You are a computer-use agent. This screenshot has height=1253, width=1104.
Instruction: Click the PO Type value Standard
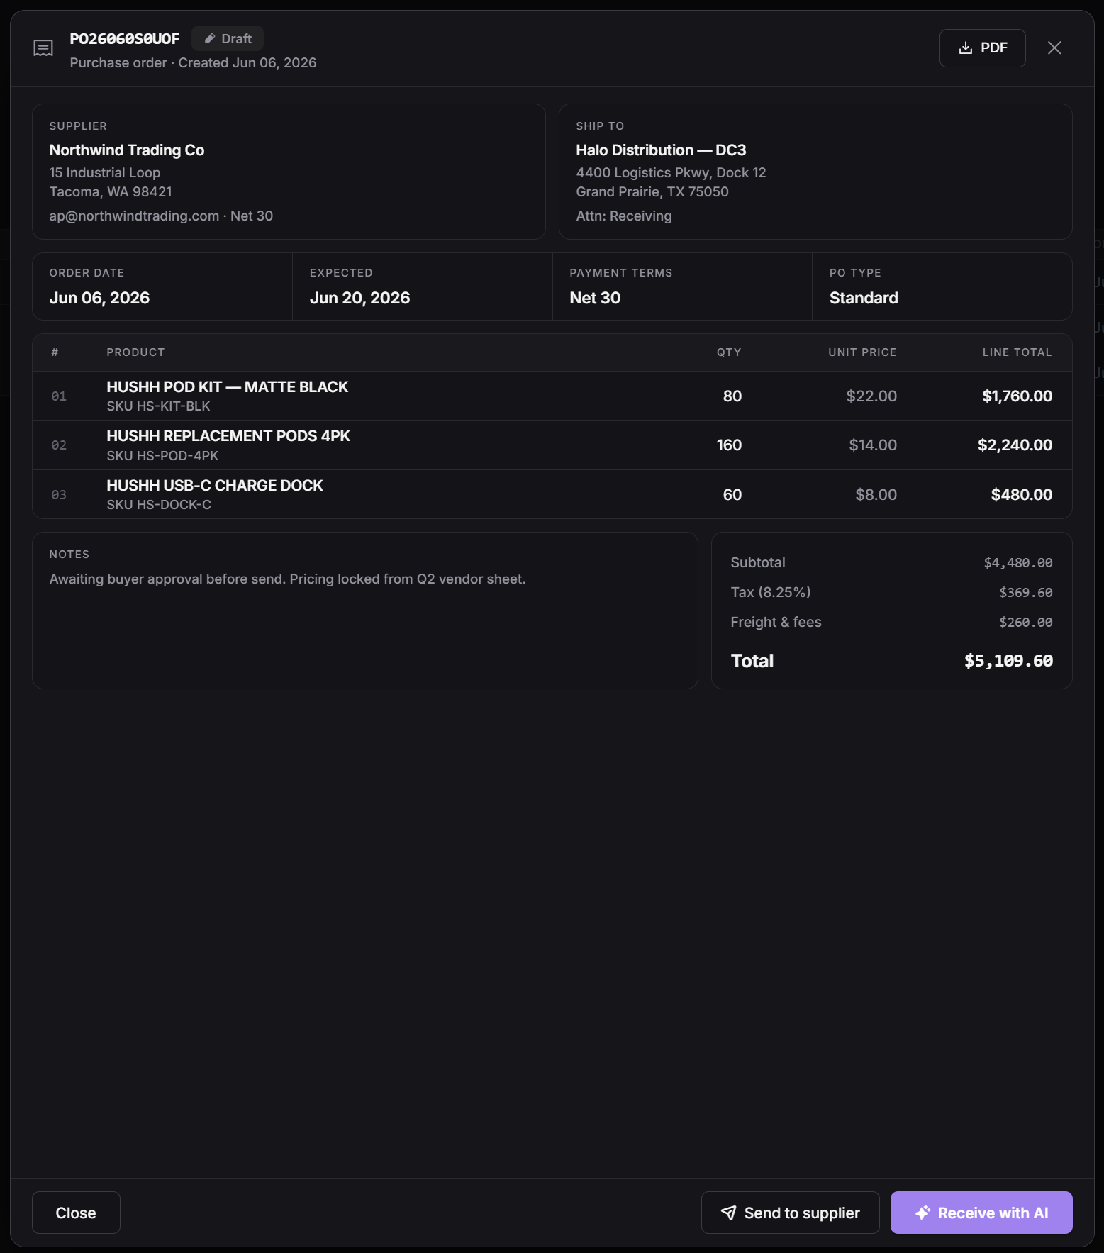coord(864,298)
